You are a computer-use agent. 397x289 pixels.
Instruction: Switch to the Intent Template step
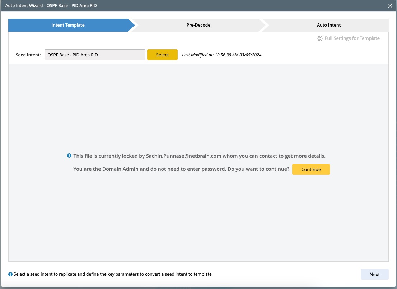68,25
